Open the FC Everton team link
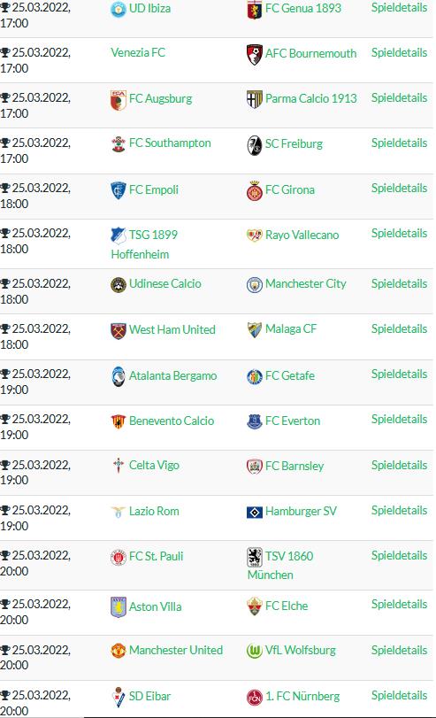Image resolution: width=436 pixels, height=718 pixels. 293,421
